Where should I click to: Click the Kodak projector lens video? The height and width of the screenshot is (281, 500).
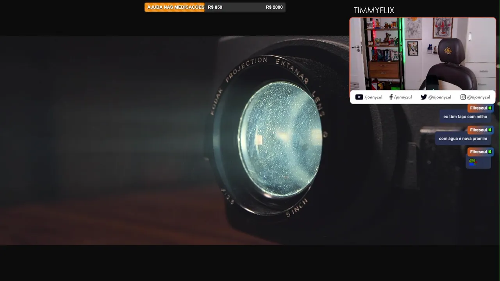[250, 140]
